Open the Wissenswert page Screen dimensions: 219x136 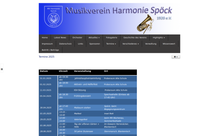tap(169, 44)
